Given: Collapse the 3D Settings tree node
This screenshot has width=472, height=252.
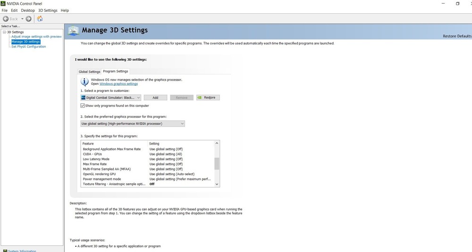Looking at the screenshot, I should pyautogui.click(x=5, y=32).
